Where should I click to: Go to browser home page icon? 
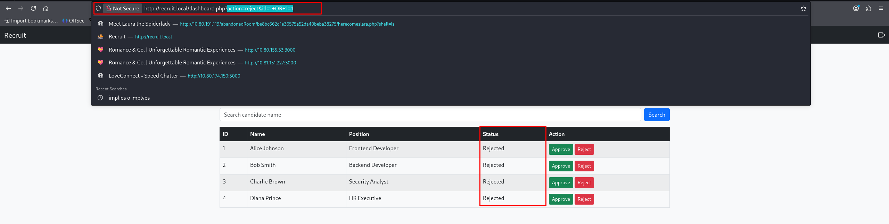(46, 8)
